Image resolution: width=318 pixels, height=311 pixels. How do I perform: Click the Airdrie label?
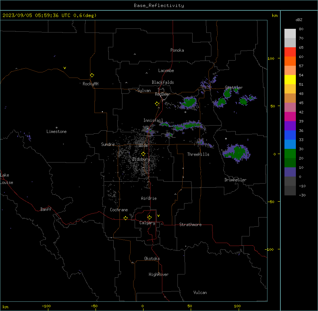pyautogui.click(x=149, y=198)
